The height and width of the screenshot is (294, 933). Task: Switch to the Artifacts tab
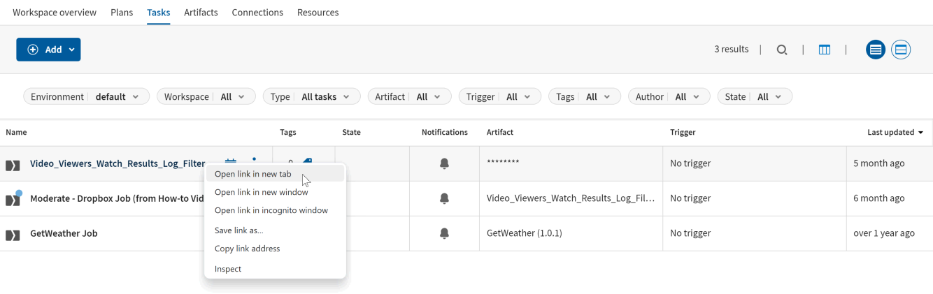point(201,13)
